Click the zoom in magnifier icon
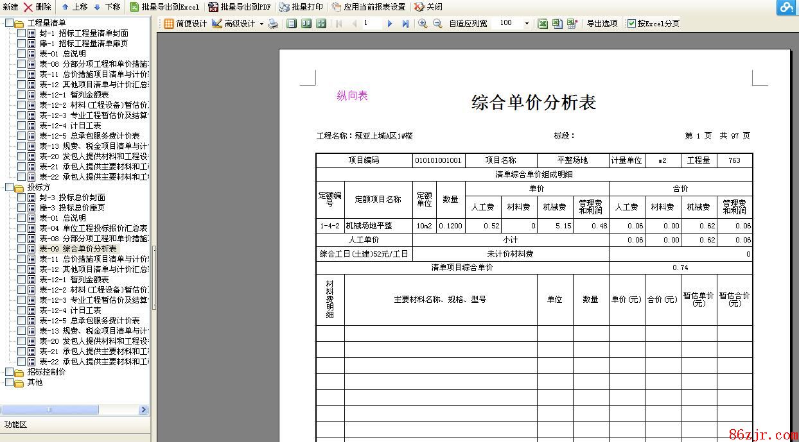The width and height of the screenshot is (799, 442). pos(423,24)
